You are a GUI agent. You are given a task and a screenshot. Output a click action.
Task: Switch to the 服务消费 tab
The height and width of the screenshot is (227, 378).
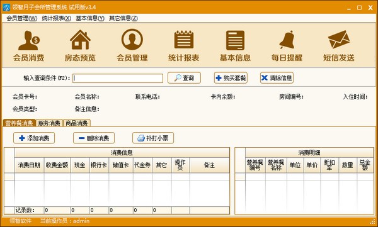pos(49,123)
